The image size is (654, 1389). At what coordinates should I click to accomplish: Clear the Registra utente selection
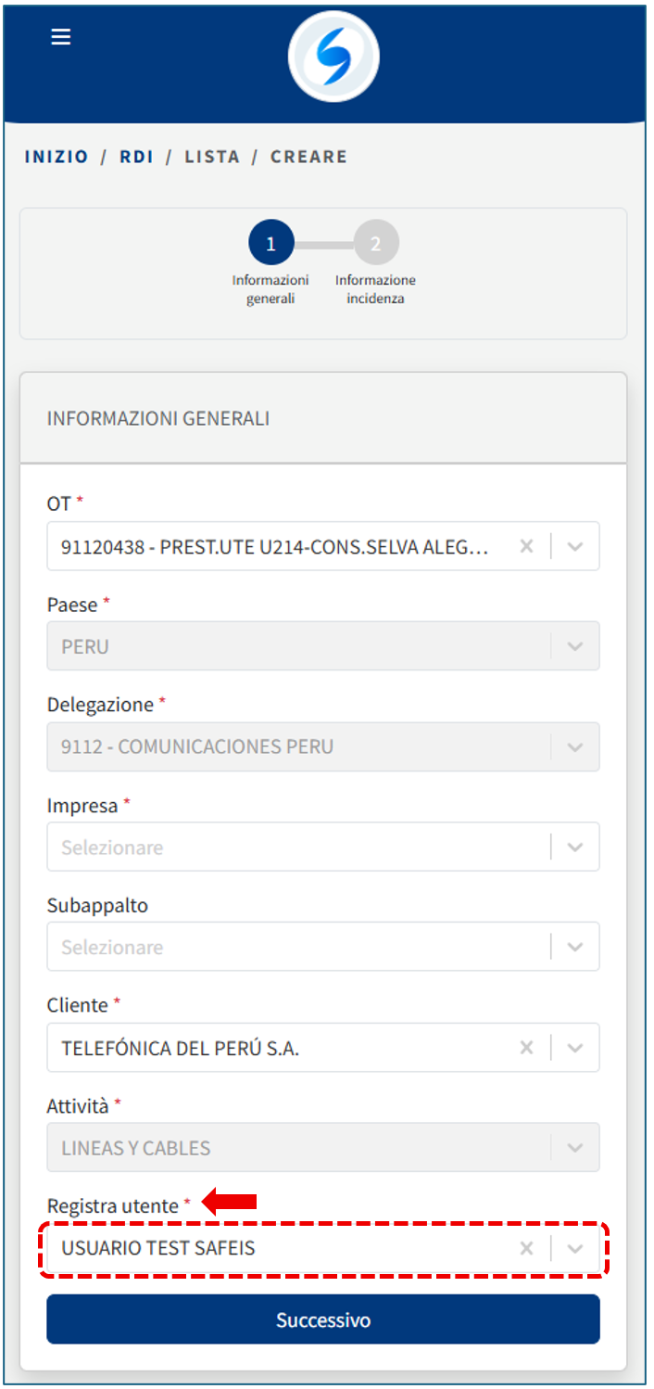point(526,1248)
